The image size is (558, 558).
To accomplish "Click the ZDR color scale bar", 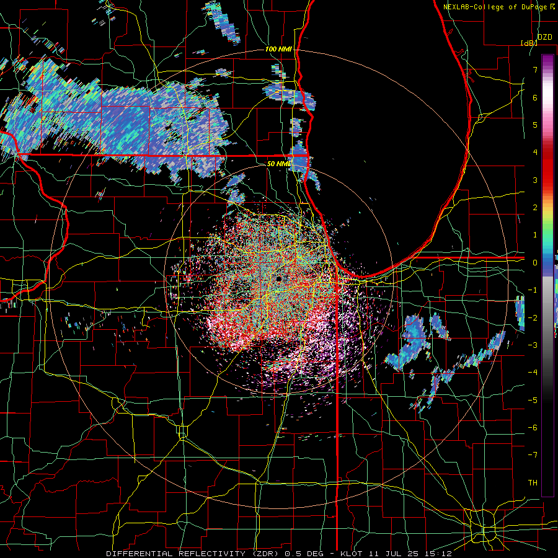I will tap(547, 275).
